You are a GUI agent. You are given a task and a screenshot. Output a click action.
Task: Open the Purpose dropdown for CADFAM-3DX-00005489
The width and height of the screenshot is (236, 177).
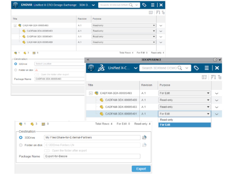209,99
